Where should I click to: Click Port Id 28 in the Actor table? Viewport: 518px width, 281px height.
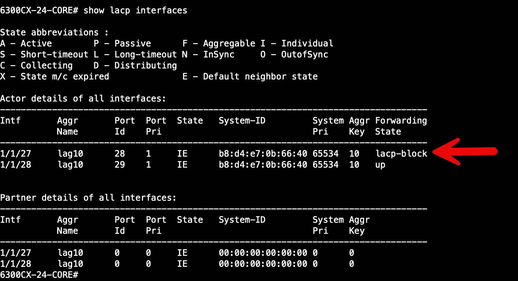pyautogui.click(x=120, y=153)
